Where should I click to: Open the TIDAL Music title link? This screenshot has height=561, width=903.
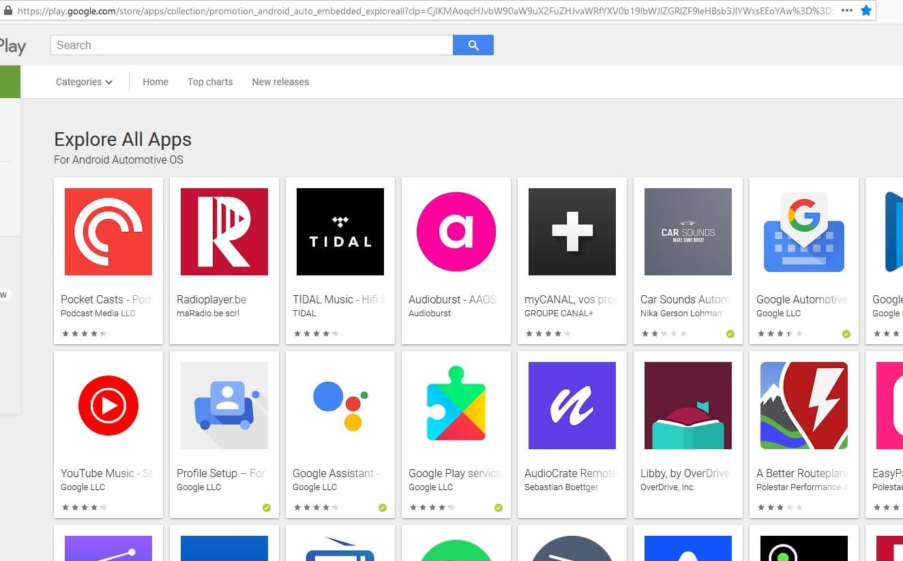pyautogui.click(x=340, y=299)
